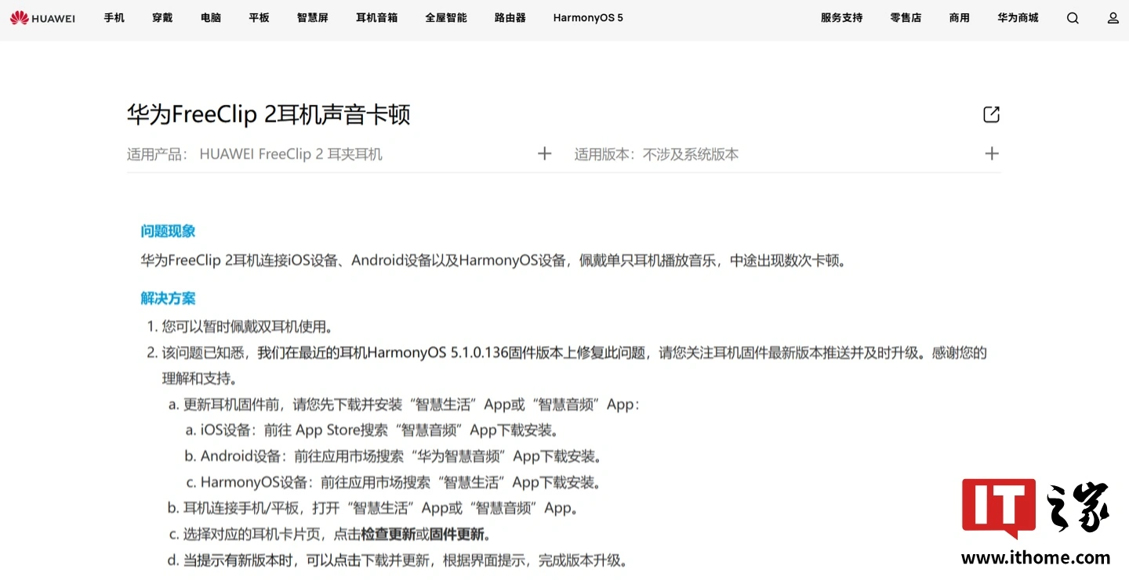Go to 华为商城 via the top link

pos(1018,17)
